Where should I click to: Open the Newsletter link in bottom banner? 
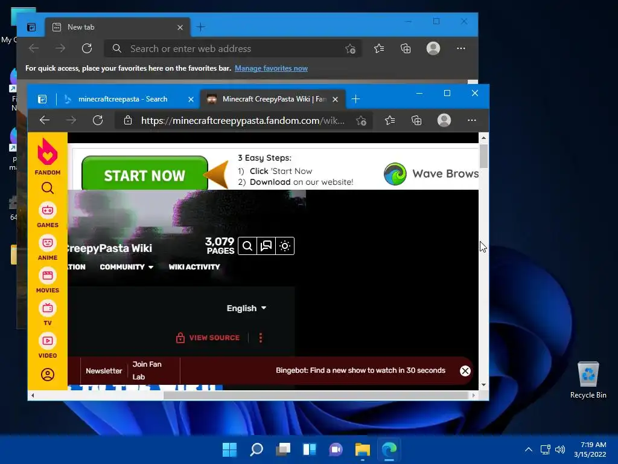[x=104, y=371]
